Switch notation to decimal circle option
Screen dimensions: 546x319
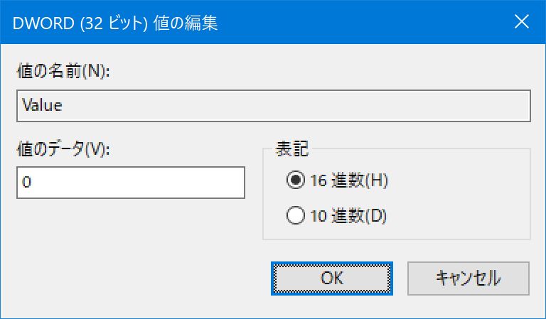coord(296,216)
